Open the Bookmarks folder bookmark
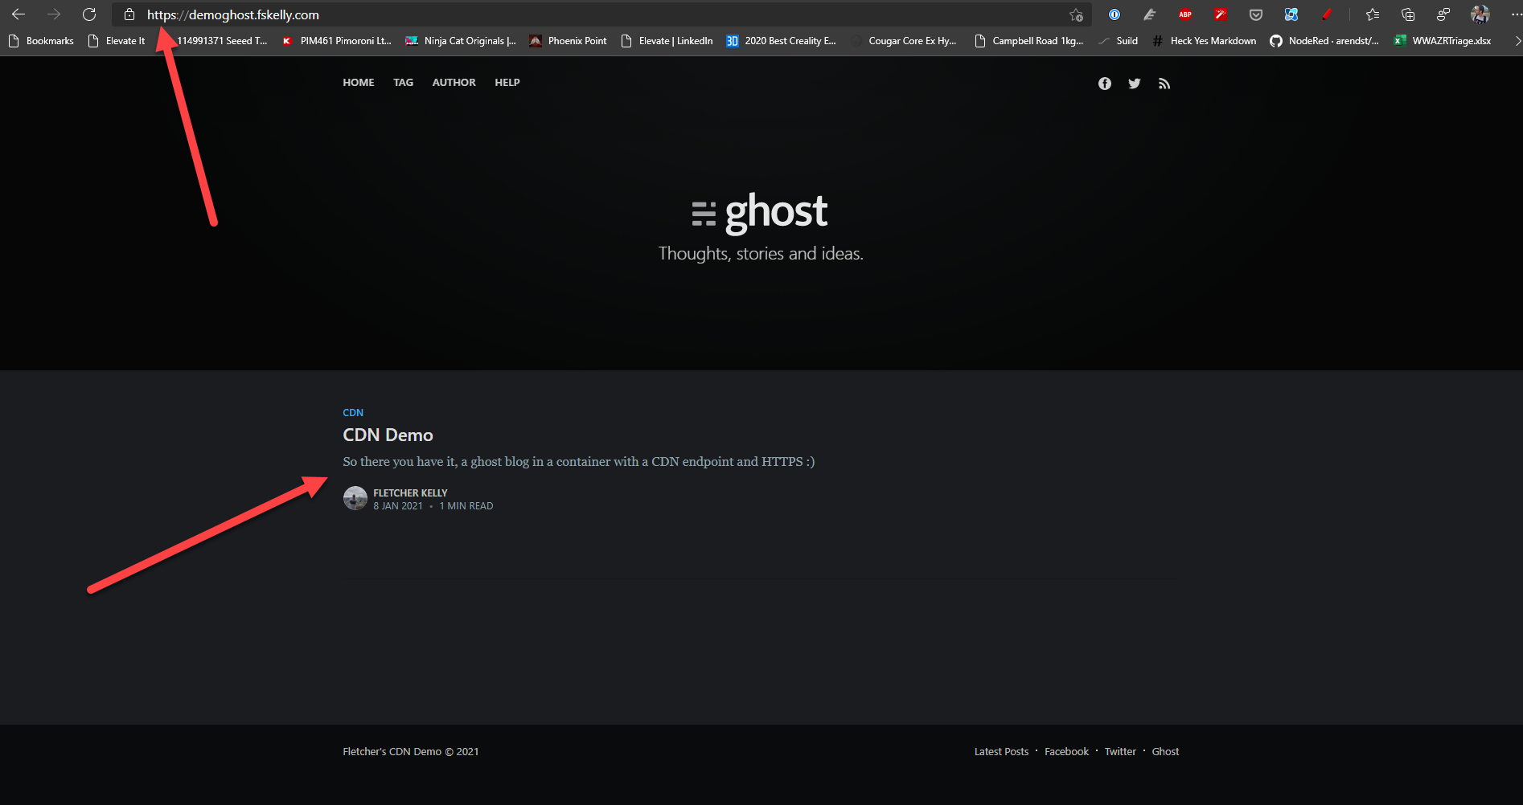1523x805 pixels. pos(41,41)
